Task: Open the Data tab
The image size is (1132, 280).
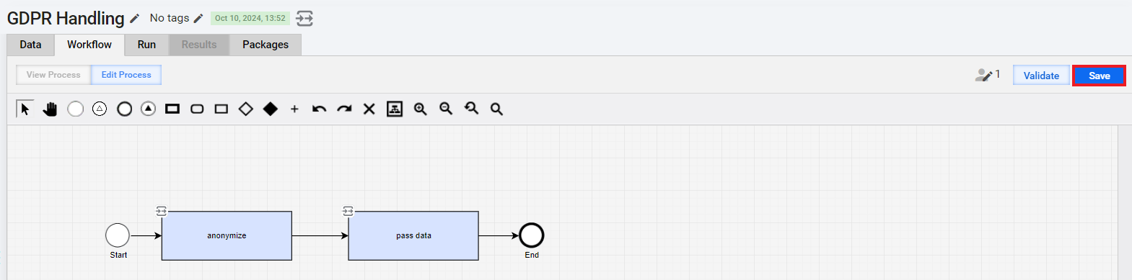Action: click(x=30, y=45)
